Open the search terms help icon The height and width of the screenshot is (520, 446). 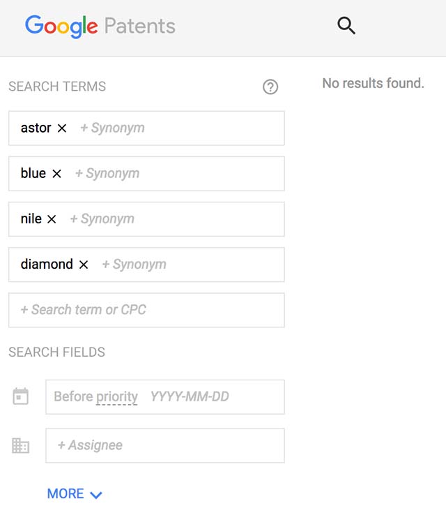(x=270, y=87)
